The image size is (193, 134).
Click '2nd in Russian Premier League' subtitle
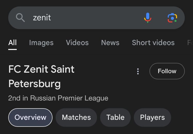58,98
